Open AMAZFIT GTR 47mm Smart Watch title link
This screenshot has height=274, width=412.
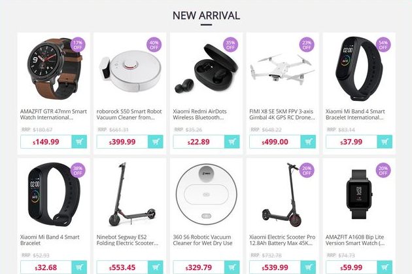coord(54,114)
